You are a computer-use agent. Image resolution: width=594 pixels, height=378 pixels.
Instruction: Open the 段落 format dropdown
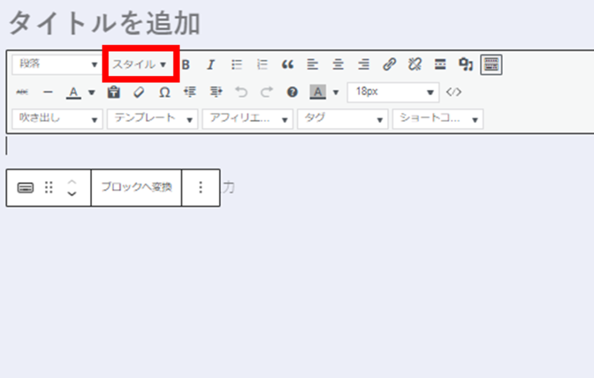[57, 65]
